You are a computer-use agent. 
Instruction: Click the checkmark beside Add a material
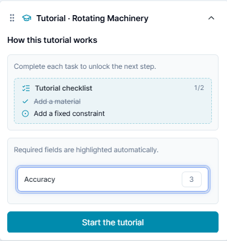25,101
